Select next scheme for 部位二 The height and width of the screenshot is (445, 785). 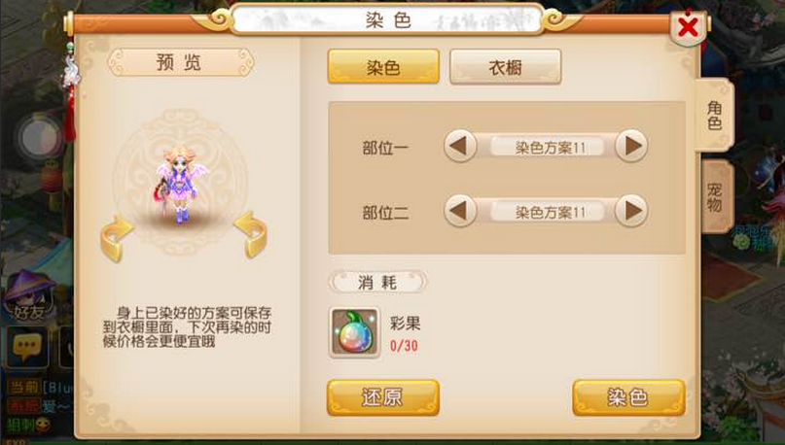631,211
